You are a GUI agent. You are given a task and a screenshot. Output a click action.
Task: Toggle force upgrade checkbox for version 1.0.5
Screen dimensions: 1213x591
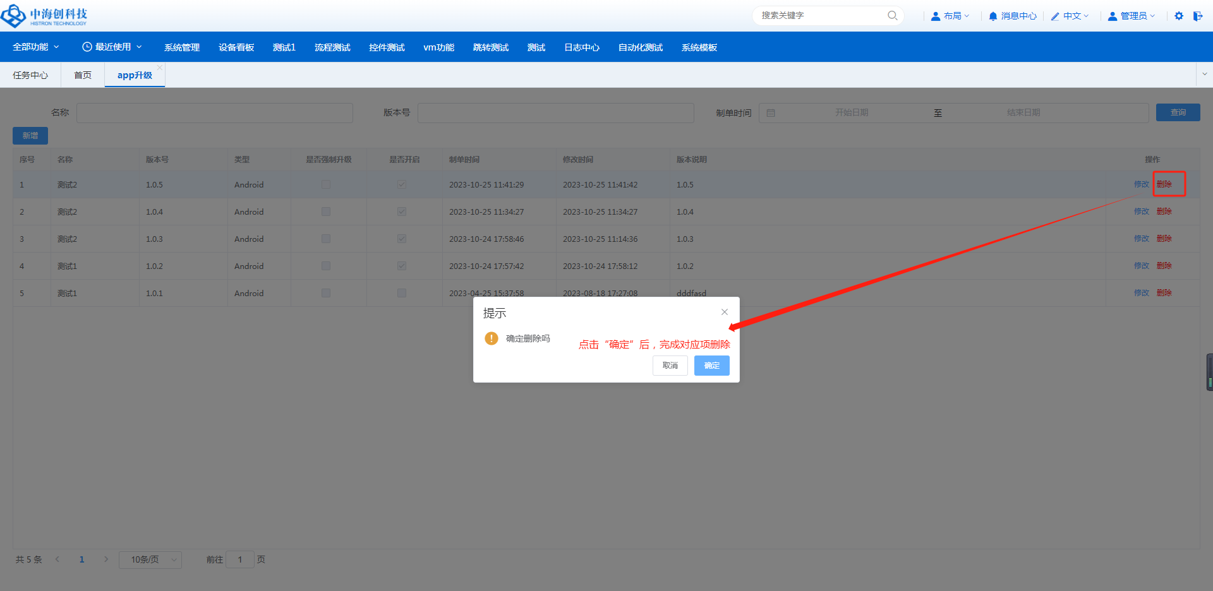(326, 184)
